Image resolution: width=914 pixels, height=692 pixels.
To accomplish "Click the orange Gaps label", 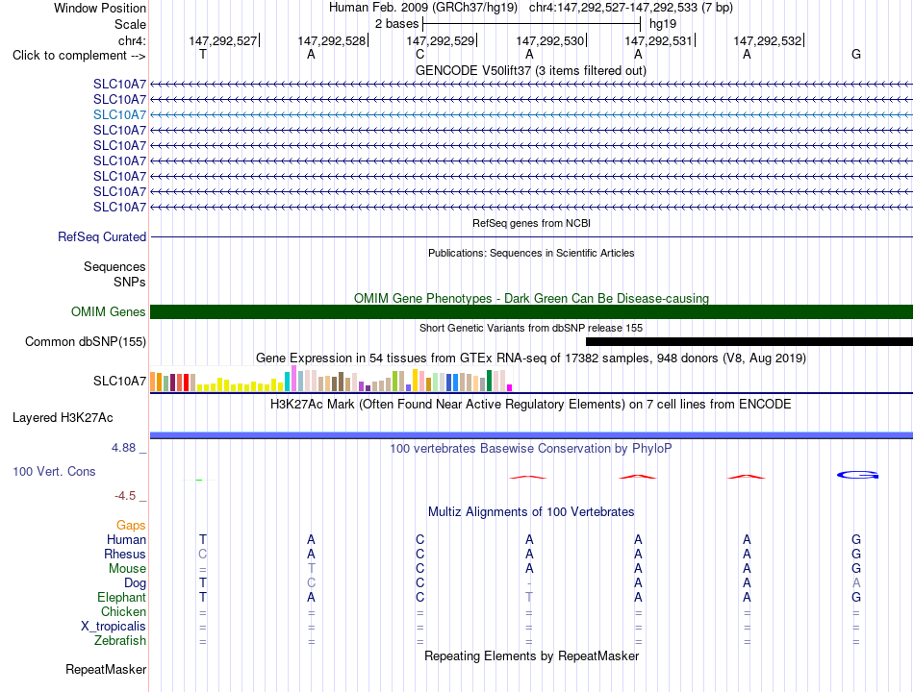I will (131, 526).
